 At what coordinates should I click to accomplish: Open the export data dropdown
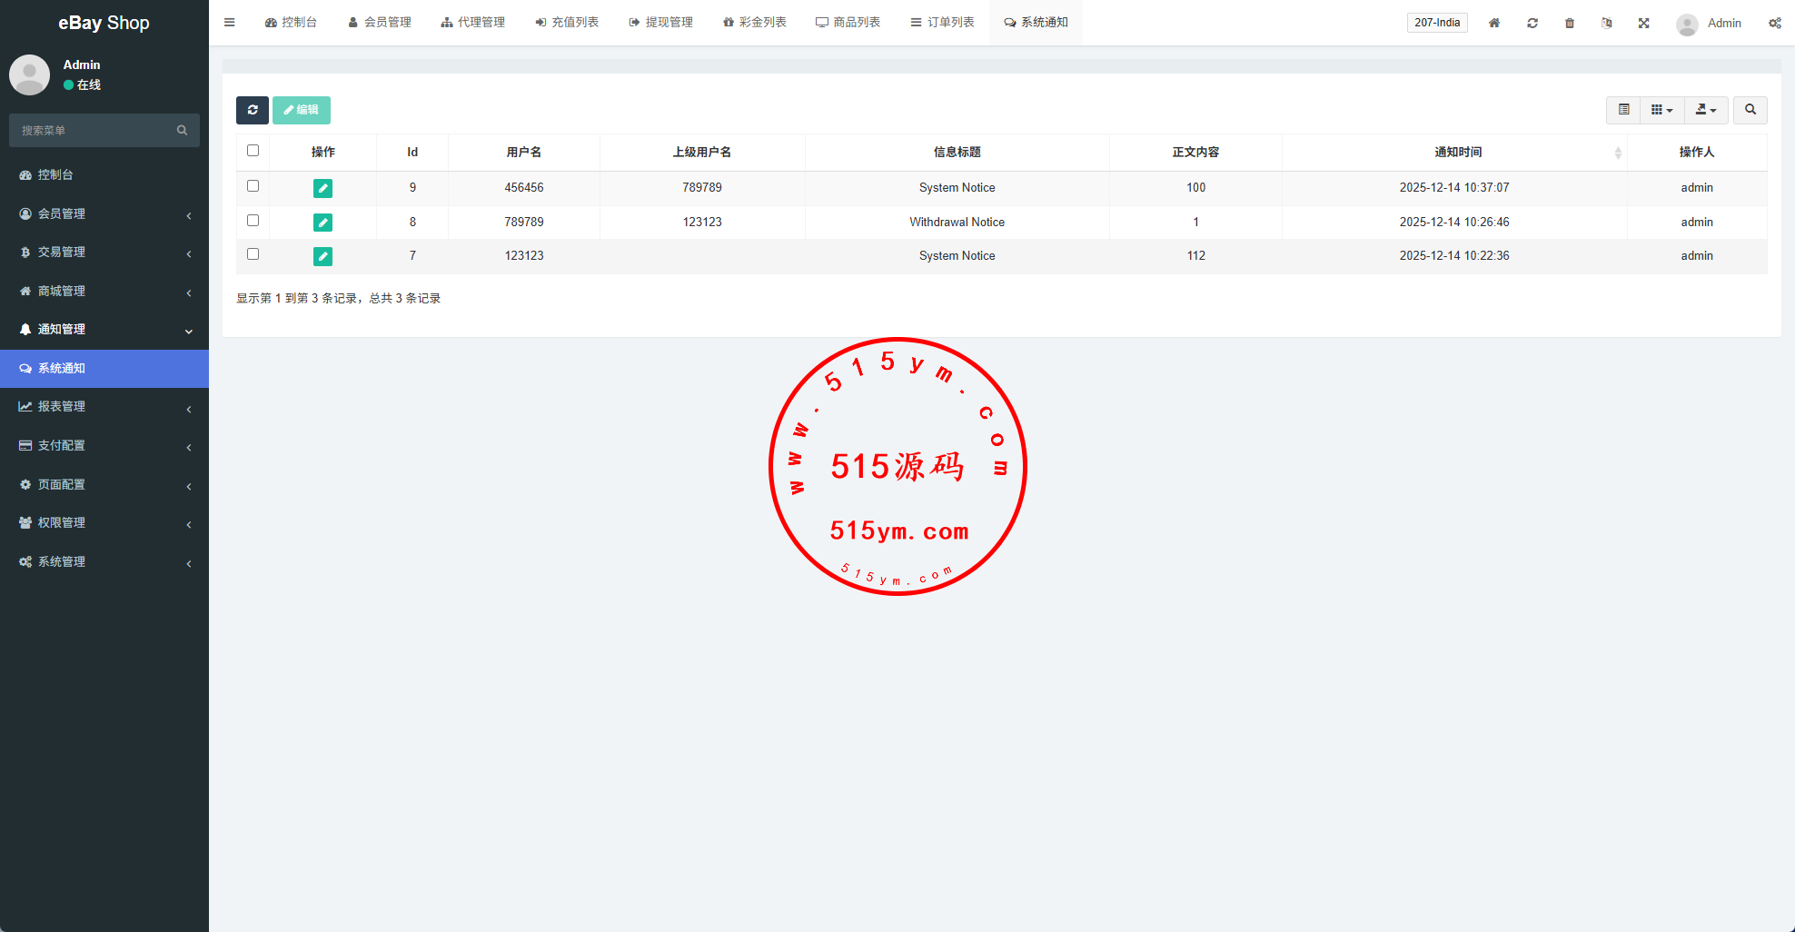pos(1706,110)
